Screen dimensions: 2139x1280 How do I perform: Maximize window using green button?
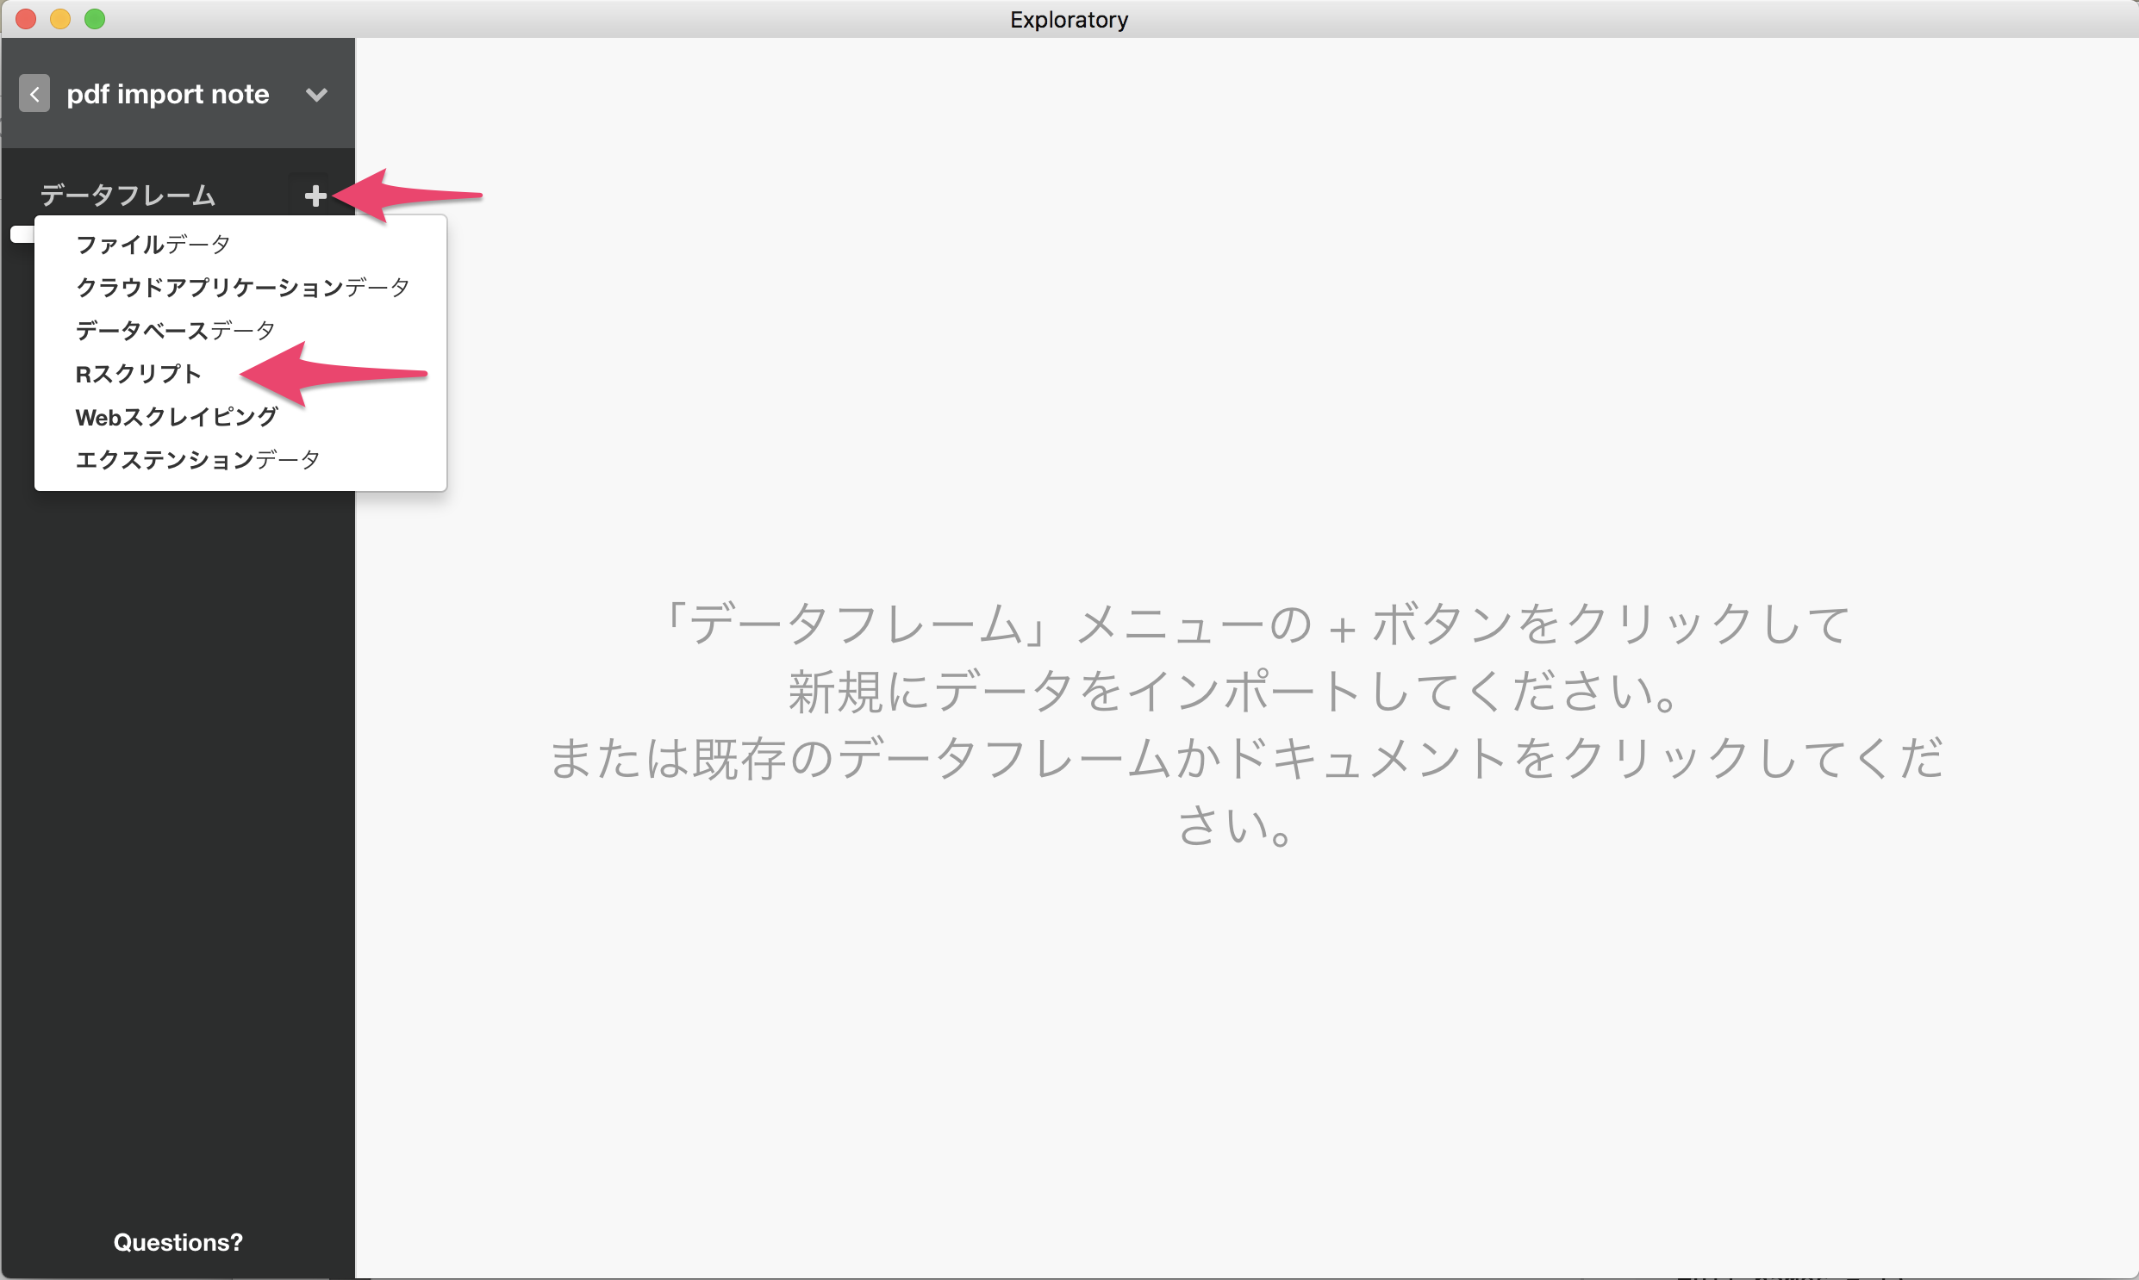coord(95,19)
